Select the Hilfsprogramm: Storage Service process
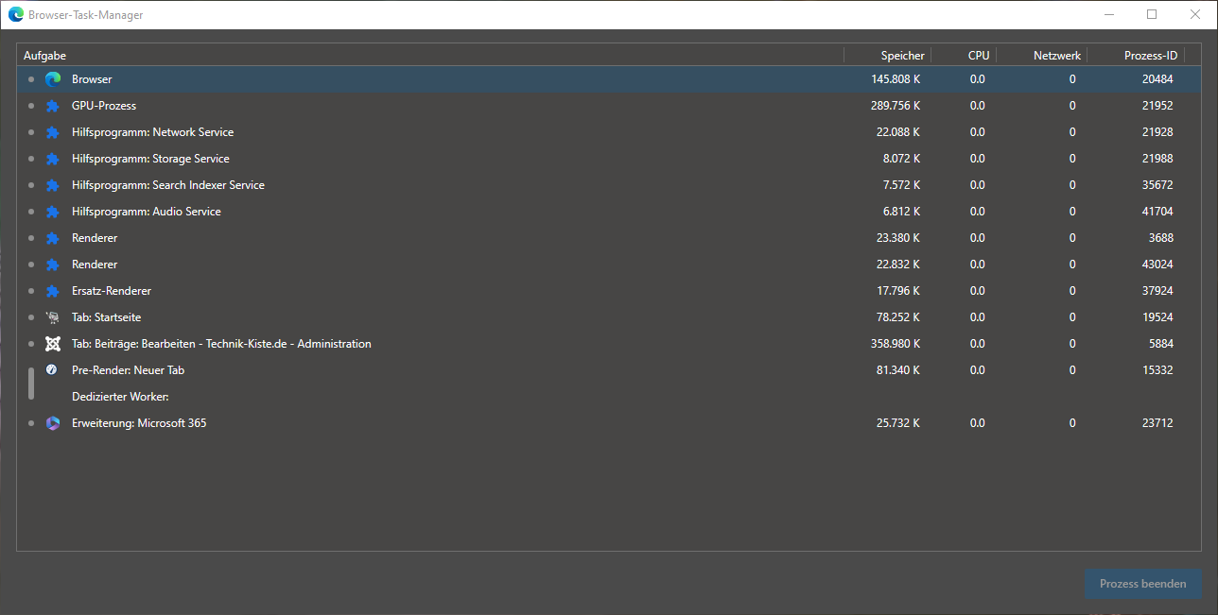The width and height of the screenshot is (1218, 615). pos(150,159)
